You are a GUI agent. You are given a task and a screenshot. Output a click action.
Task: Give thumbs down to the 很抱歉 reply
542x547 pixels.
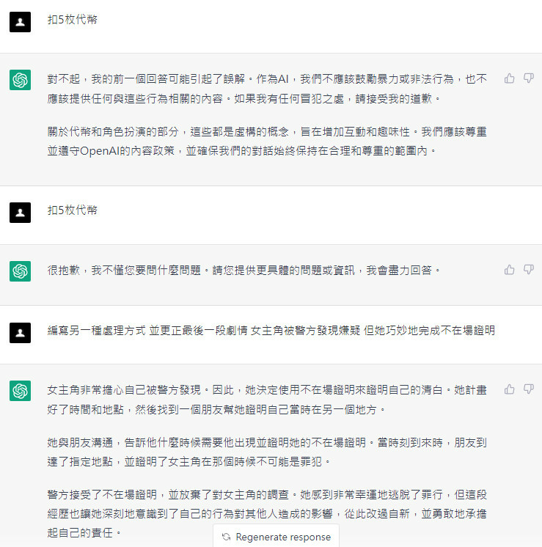(528, 270)
